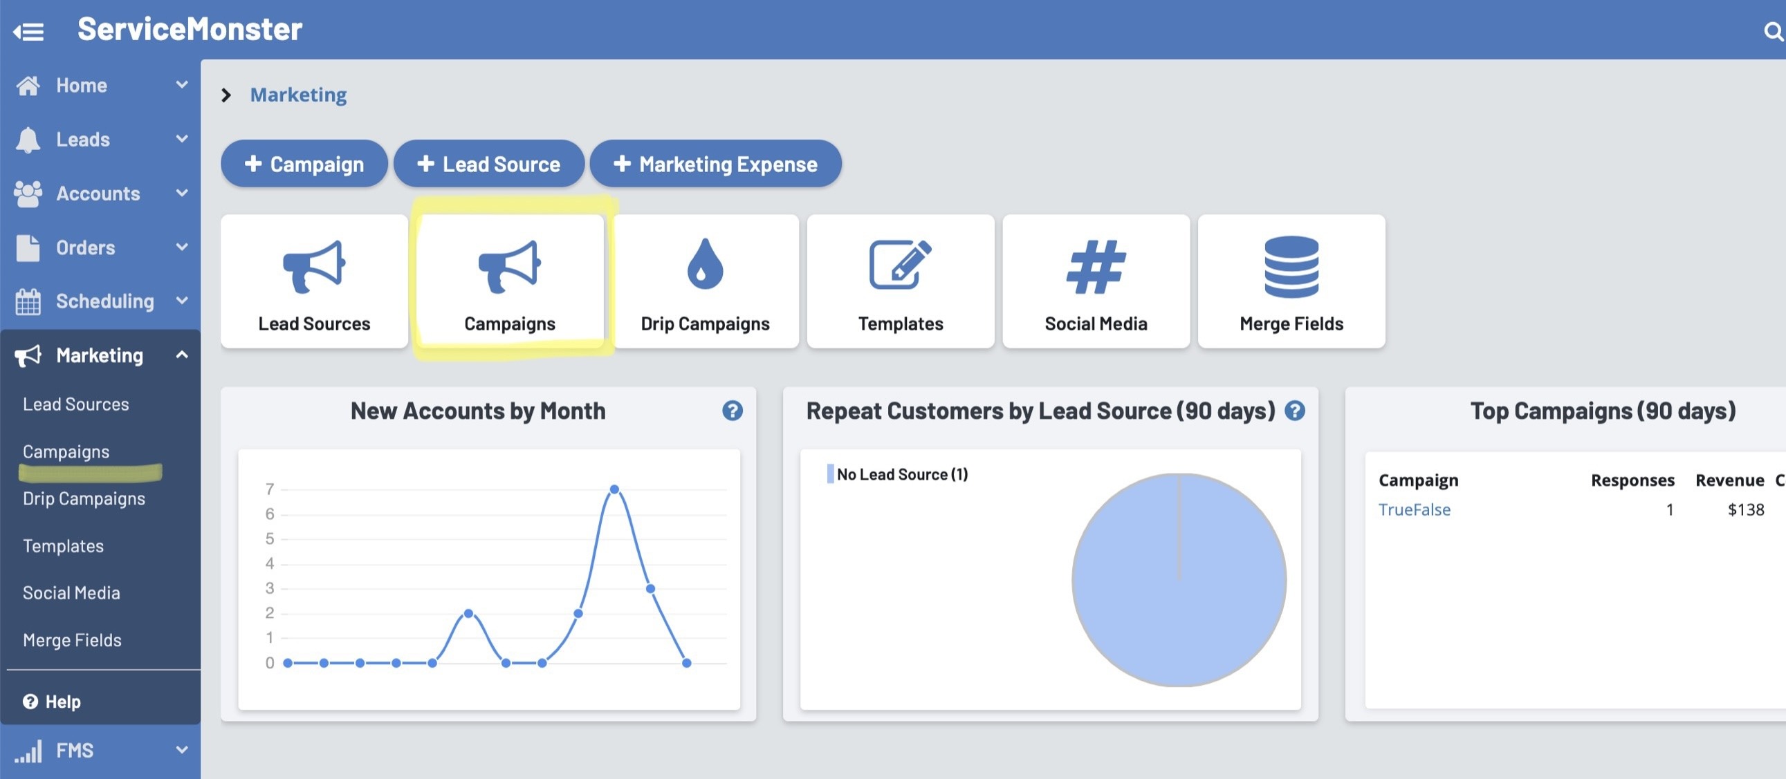
Task: Click the + Marketing Expense button
Action: (x=715, y=165)
